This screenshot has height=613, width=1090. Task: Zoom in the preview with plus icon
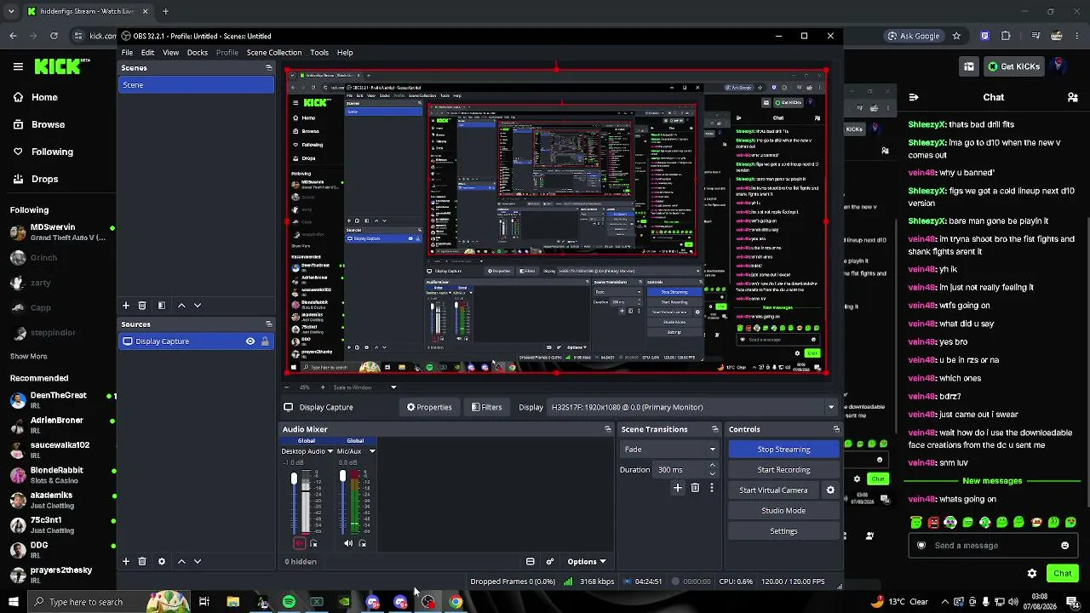pos(322,387)
